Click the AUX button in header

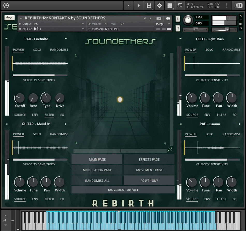pyautogui.click(x=241, y=24)
